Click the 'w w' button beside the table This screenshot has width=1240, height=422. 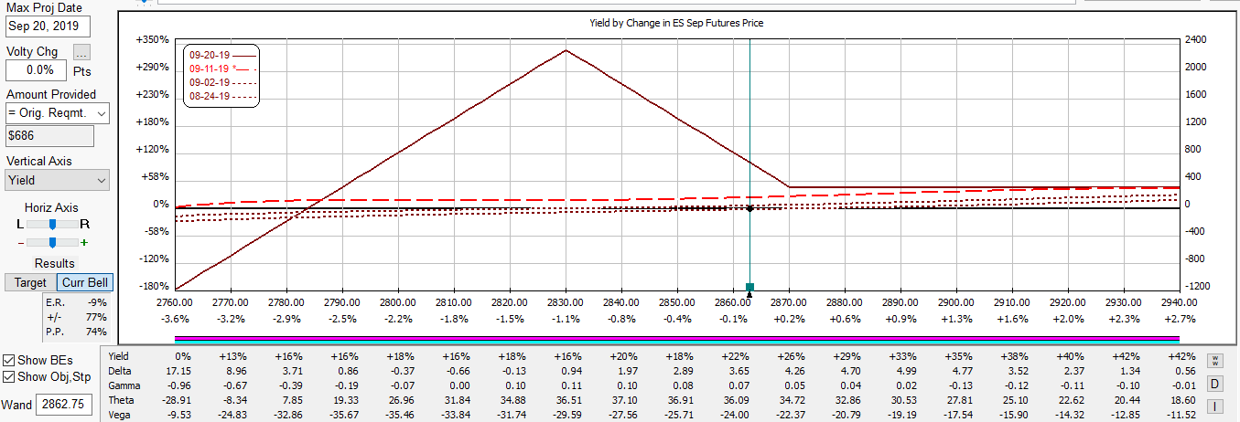coord(1215,360)
